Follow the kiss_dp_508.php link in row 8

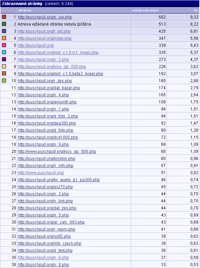pyautogui.click(x=52, y=67)
